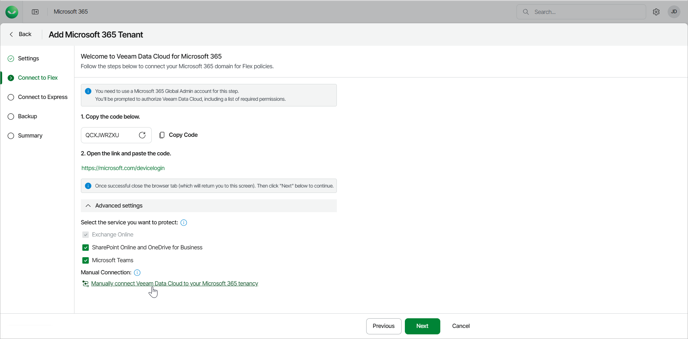Click the Copy Code clipboard icon

click(x=162, y=135)
